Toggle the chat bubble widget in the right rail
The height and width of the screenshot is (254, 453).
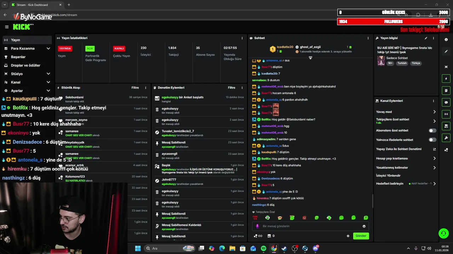(446, 102)
